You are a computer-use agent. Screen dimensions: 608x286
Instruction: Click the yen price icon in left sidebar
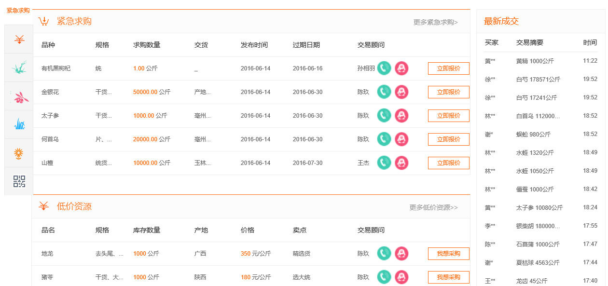tap(19, 40)
